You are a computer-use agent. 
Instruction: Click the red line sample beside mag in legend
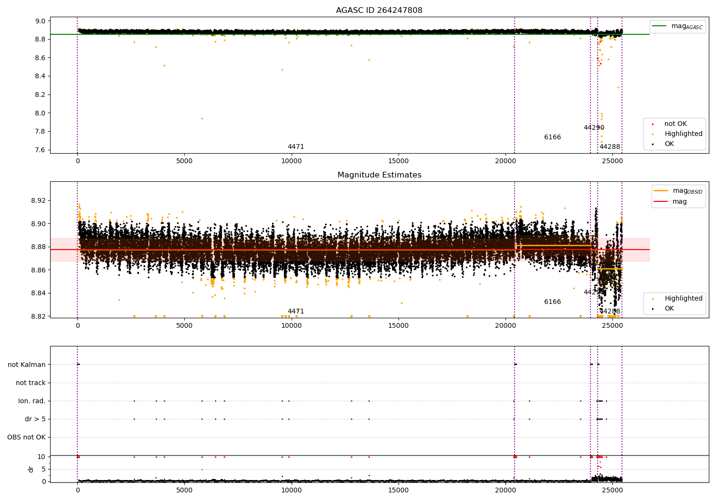click(x=661, y=202)
